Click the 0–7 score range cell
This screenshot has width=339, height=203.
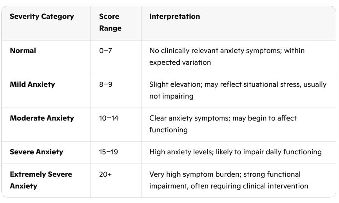(x=105, y=51)
